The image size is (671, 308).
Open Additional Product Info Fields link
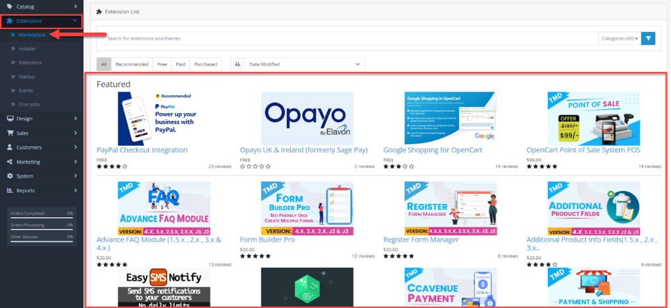(x=592, y=243)
